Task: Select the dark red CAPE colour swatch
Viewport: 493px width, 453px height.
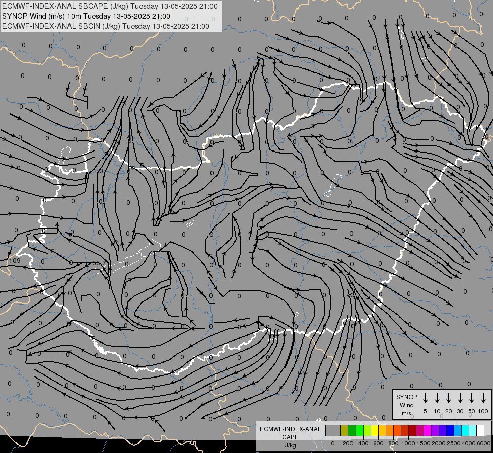Action: click(x=413, y=430)
